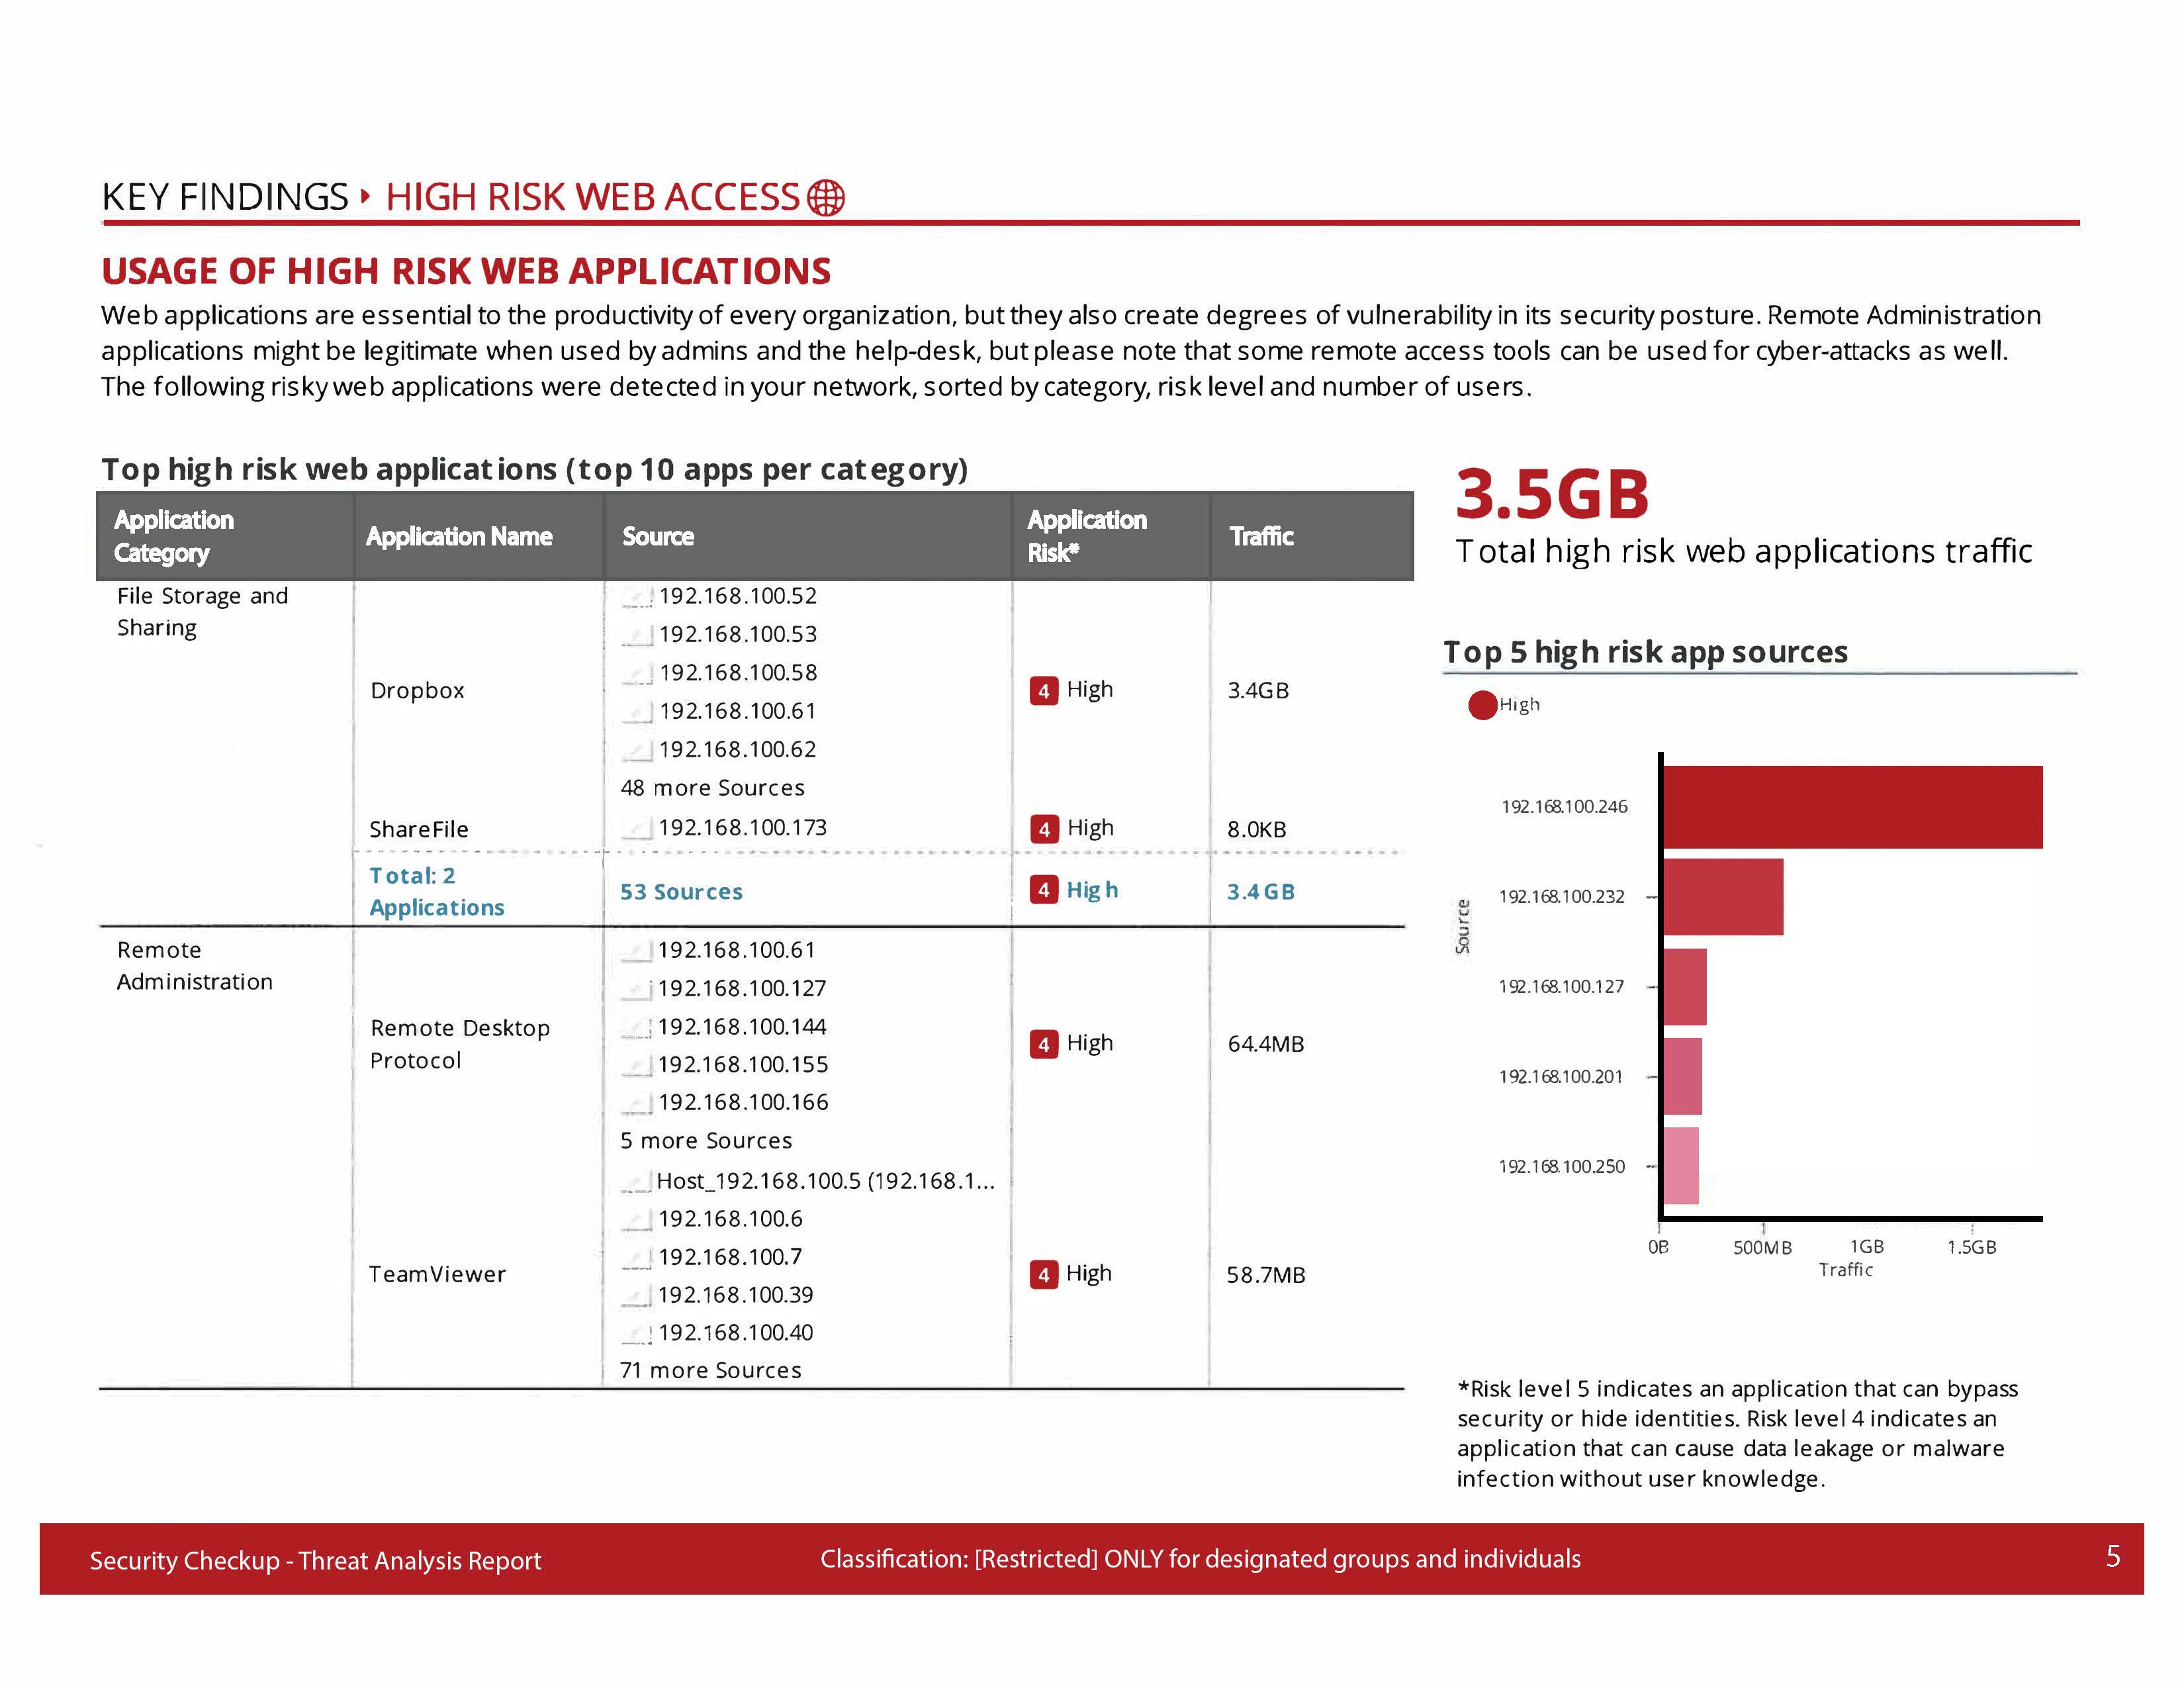The height and width of the screenshot is (1688, 2184).
Task: Select the risk badge beside Remote Desktop Protocol
Action: coord(1044,1043)
